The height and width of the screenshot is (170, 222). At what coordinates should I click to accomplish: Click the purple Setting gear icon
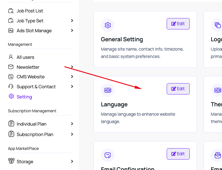coord(11,96)
